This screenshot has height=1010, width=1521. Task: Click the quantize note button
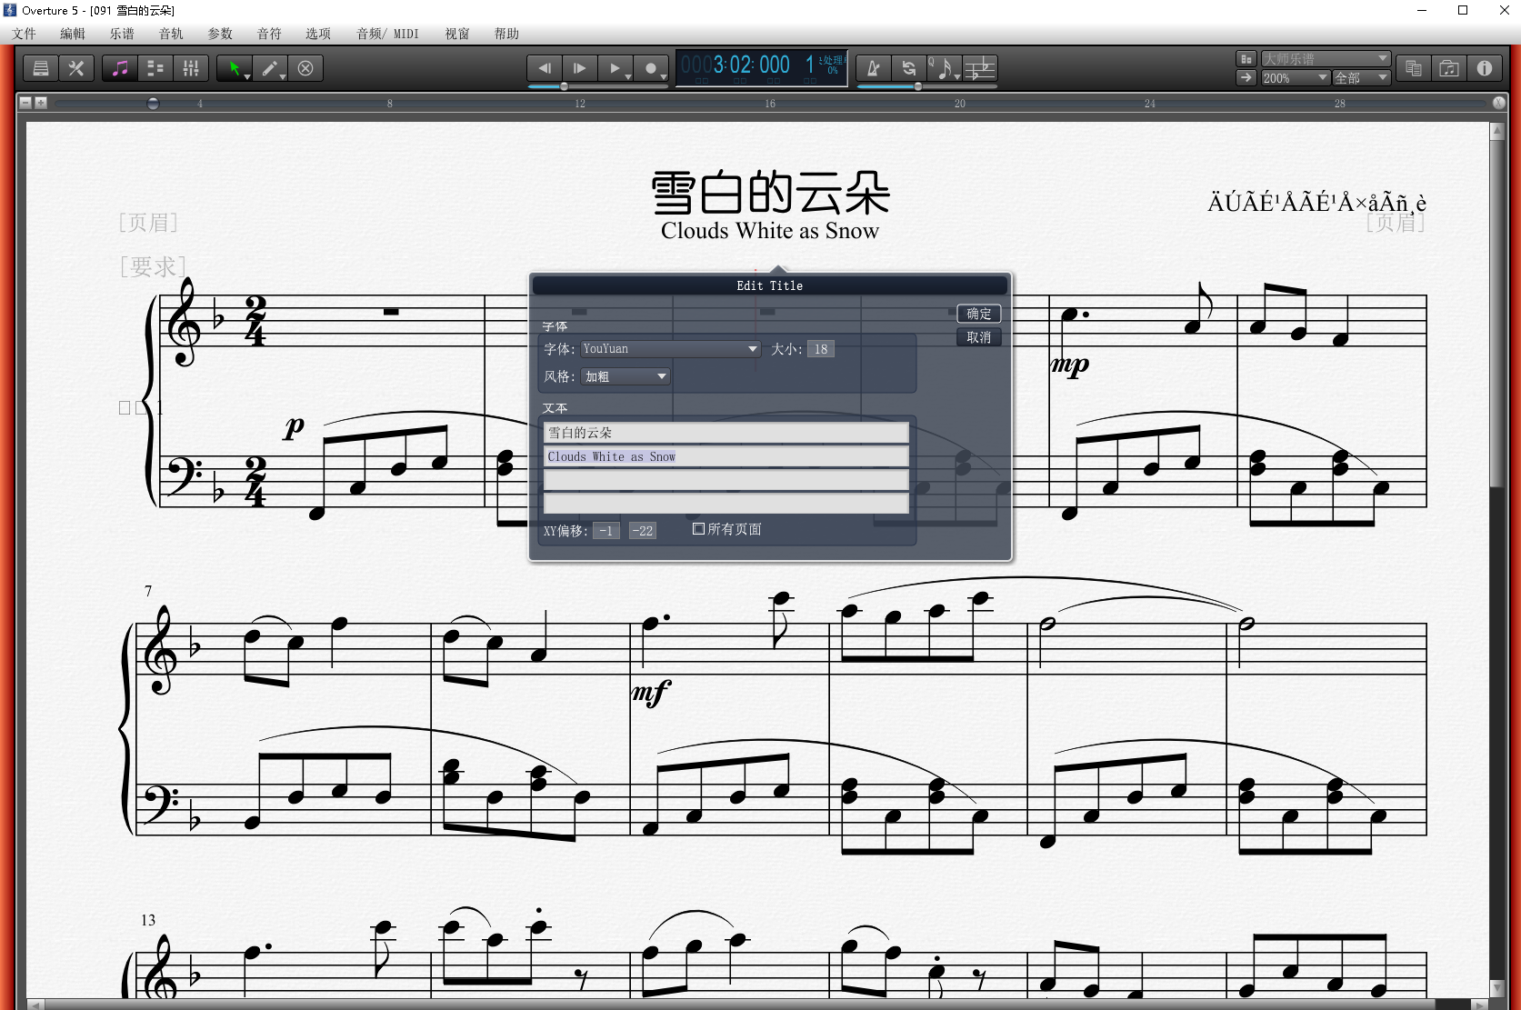point(944,68)
